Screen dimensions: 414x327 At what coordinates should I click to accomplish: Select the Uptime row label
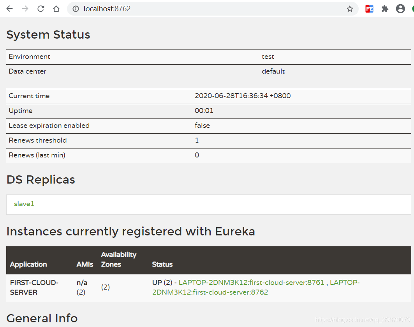coord(21,111)
